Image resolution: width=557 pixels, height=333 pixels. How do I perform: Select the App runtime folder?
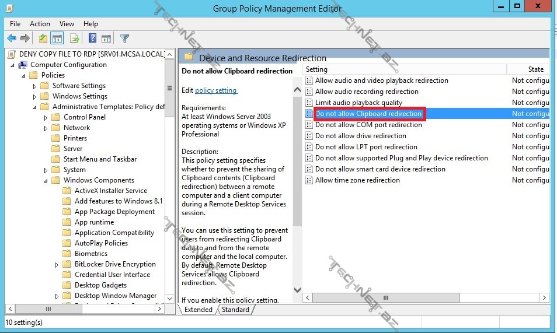94,222
